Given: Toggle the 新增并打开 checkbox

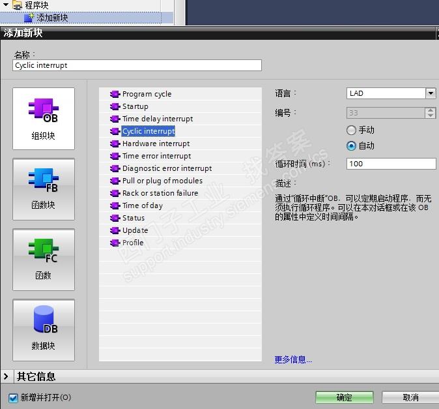Looking at the screenshot, I should point(13,398).
